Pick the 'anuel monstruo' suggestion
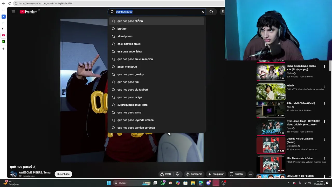Image resolution: width=332 pixels, height=187 pixels. click(157, 67)
